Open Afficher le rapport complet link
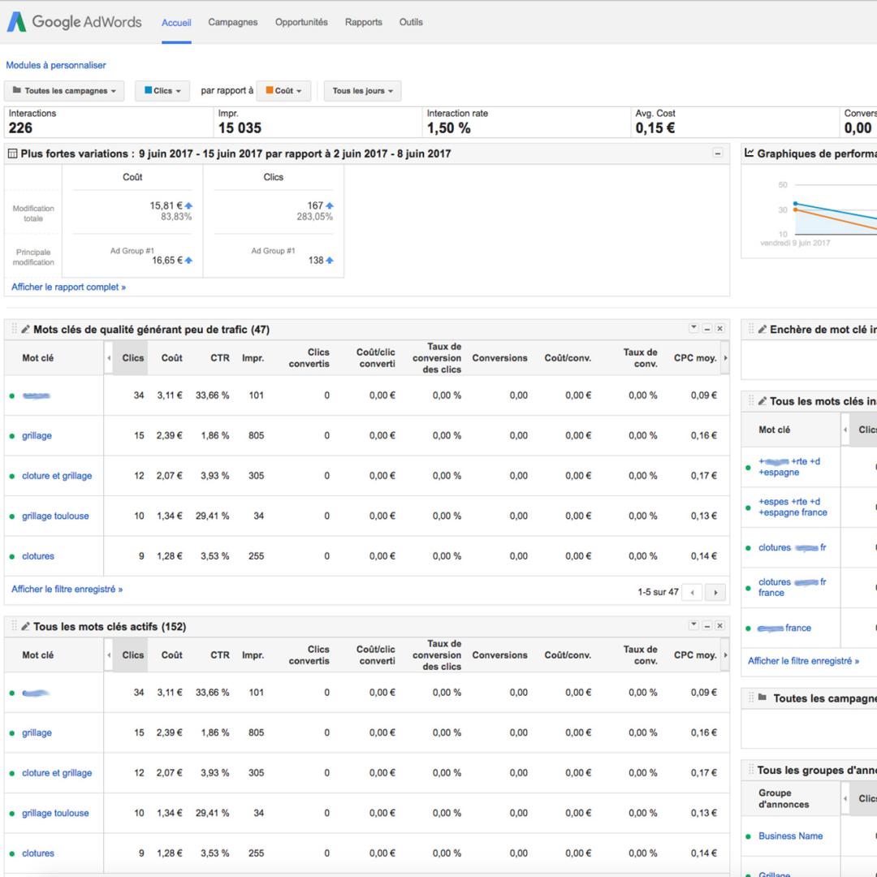 69,287
